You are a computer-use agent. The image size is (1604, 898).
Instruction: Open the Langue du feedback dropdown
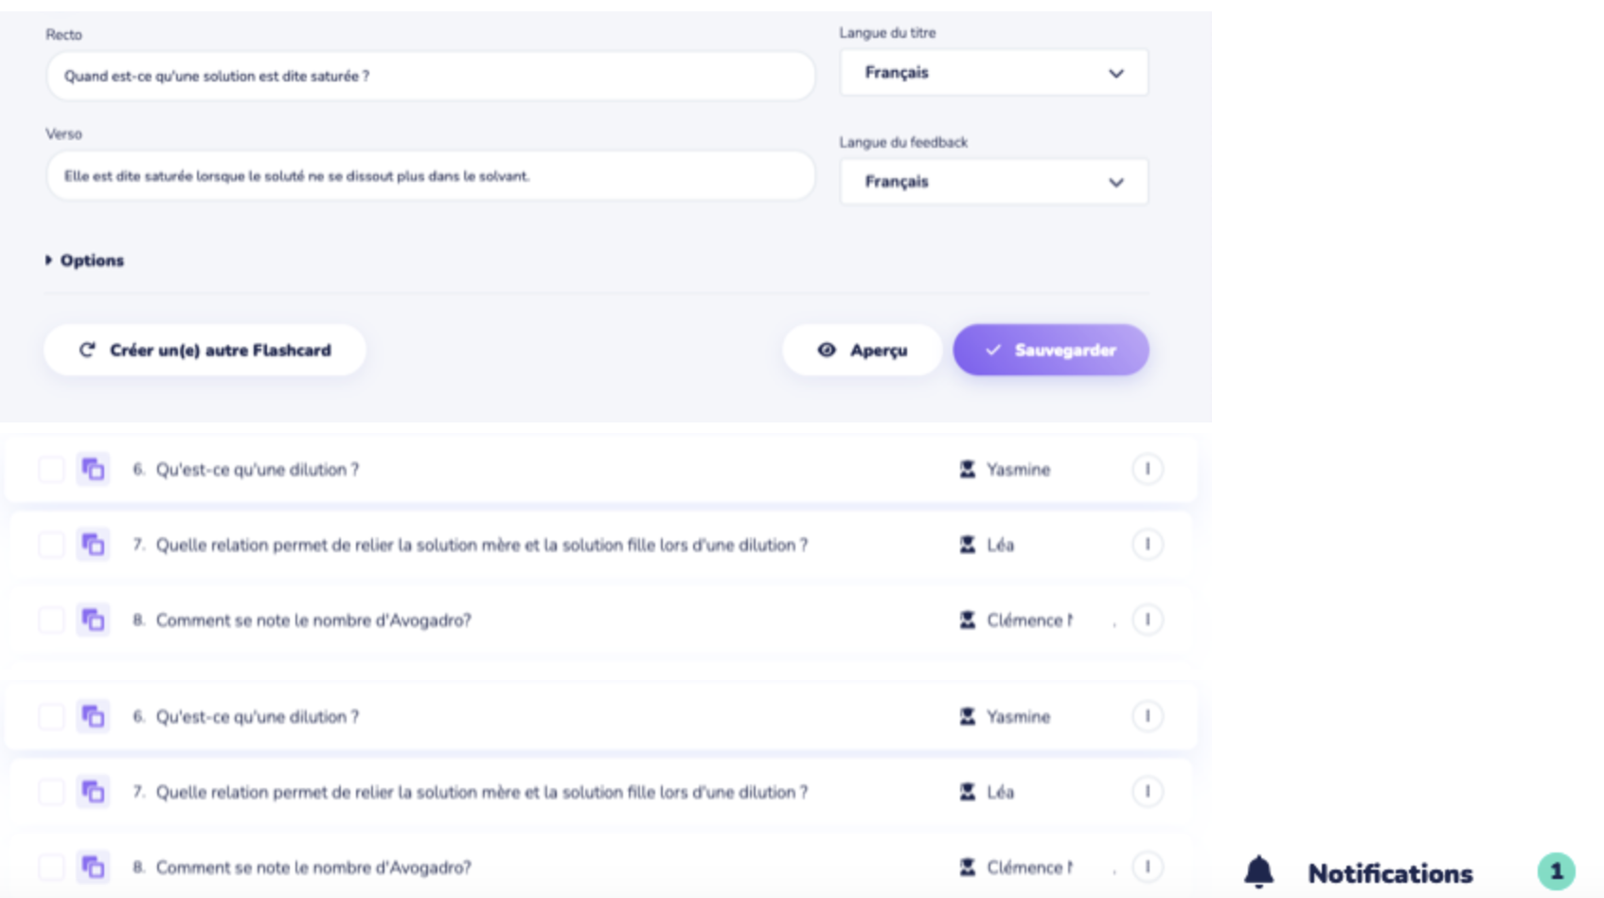click(x=993, y=182)
